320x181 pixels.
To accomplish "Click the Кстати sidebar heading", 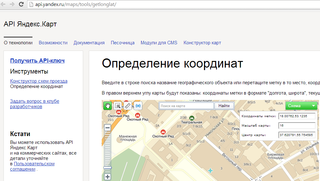I will pyautogui.click(x=20, y=134).
